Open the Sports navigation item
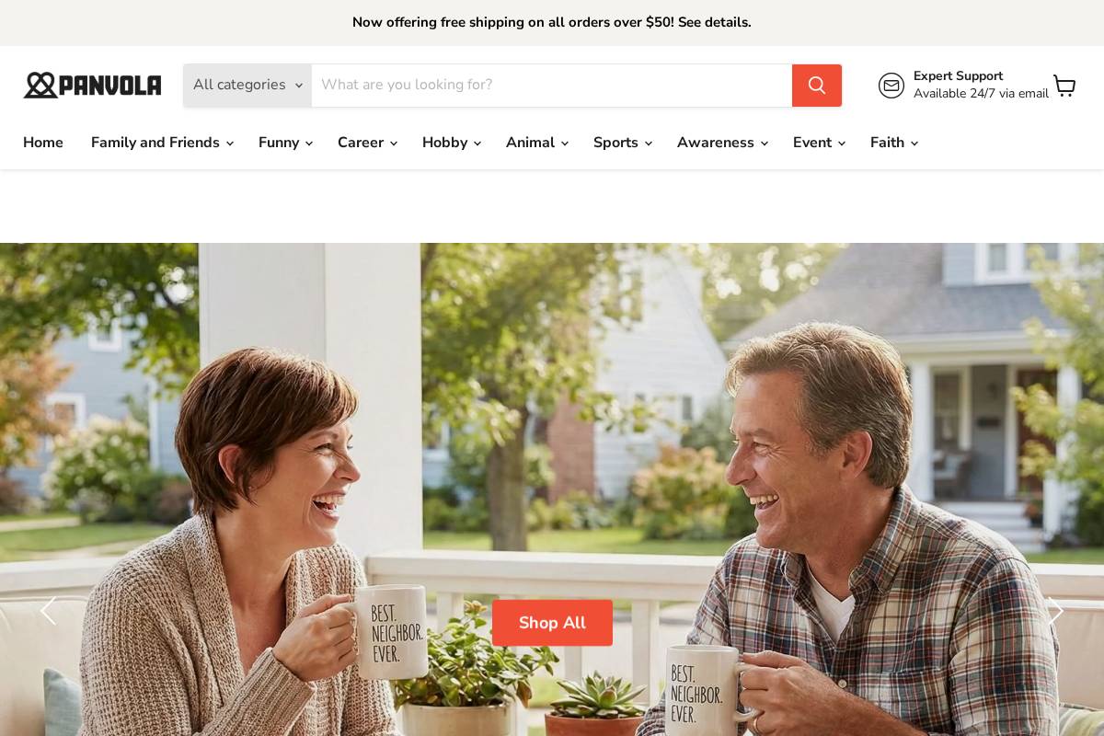 tap(622, 143)
